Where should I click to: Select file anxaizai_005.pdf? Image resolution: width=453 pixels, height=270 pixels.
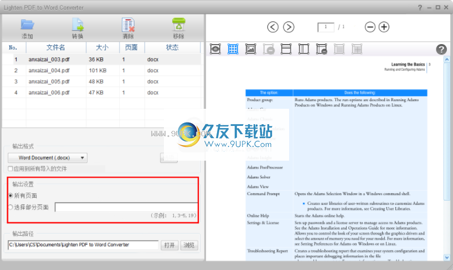(49, 82)
